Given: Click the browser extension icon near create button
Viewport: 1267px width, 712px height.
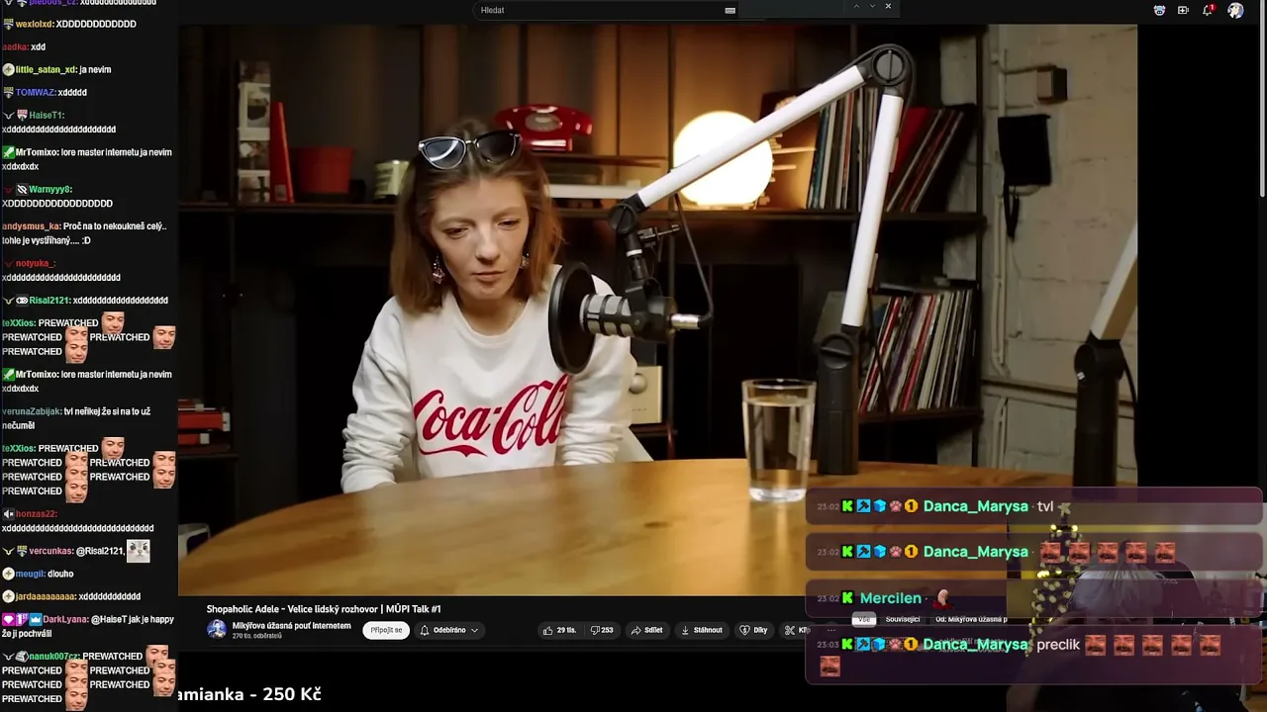Looking at the screenshot, I should [x=1159, y=10].
